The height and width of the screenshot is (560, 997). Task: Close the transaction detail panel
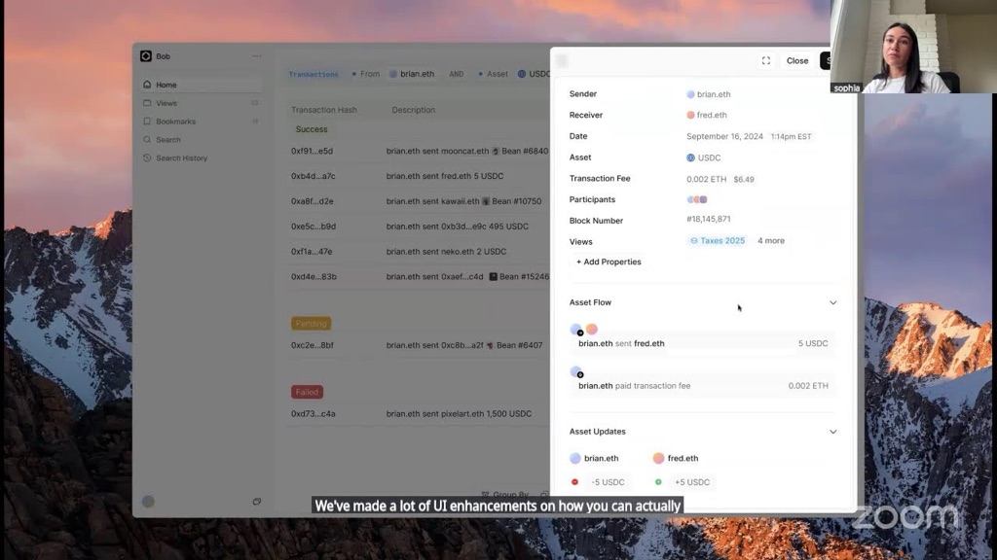coord(797,60)
